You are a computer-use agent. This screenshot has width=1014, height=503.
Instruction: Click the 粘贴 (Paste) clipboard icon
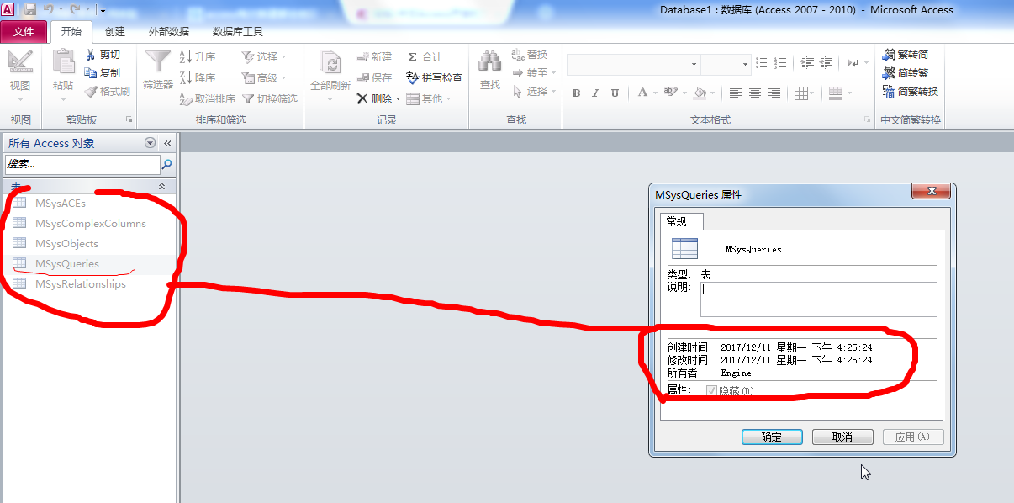coord(63,62)
